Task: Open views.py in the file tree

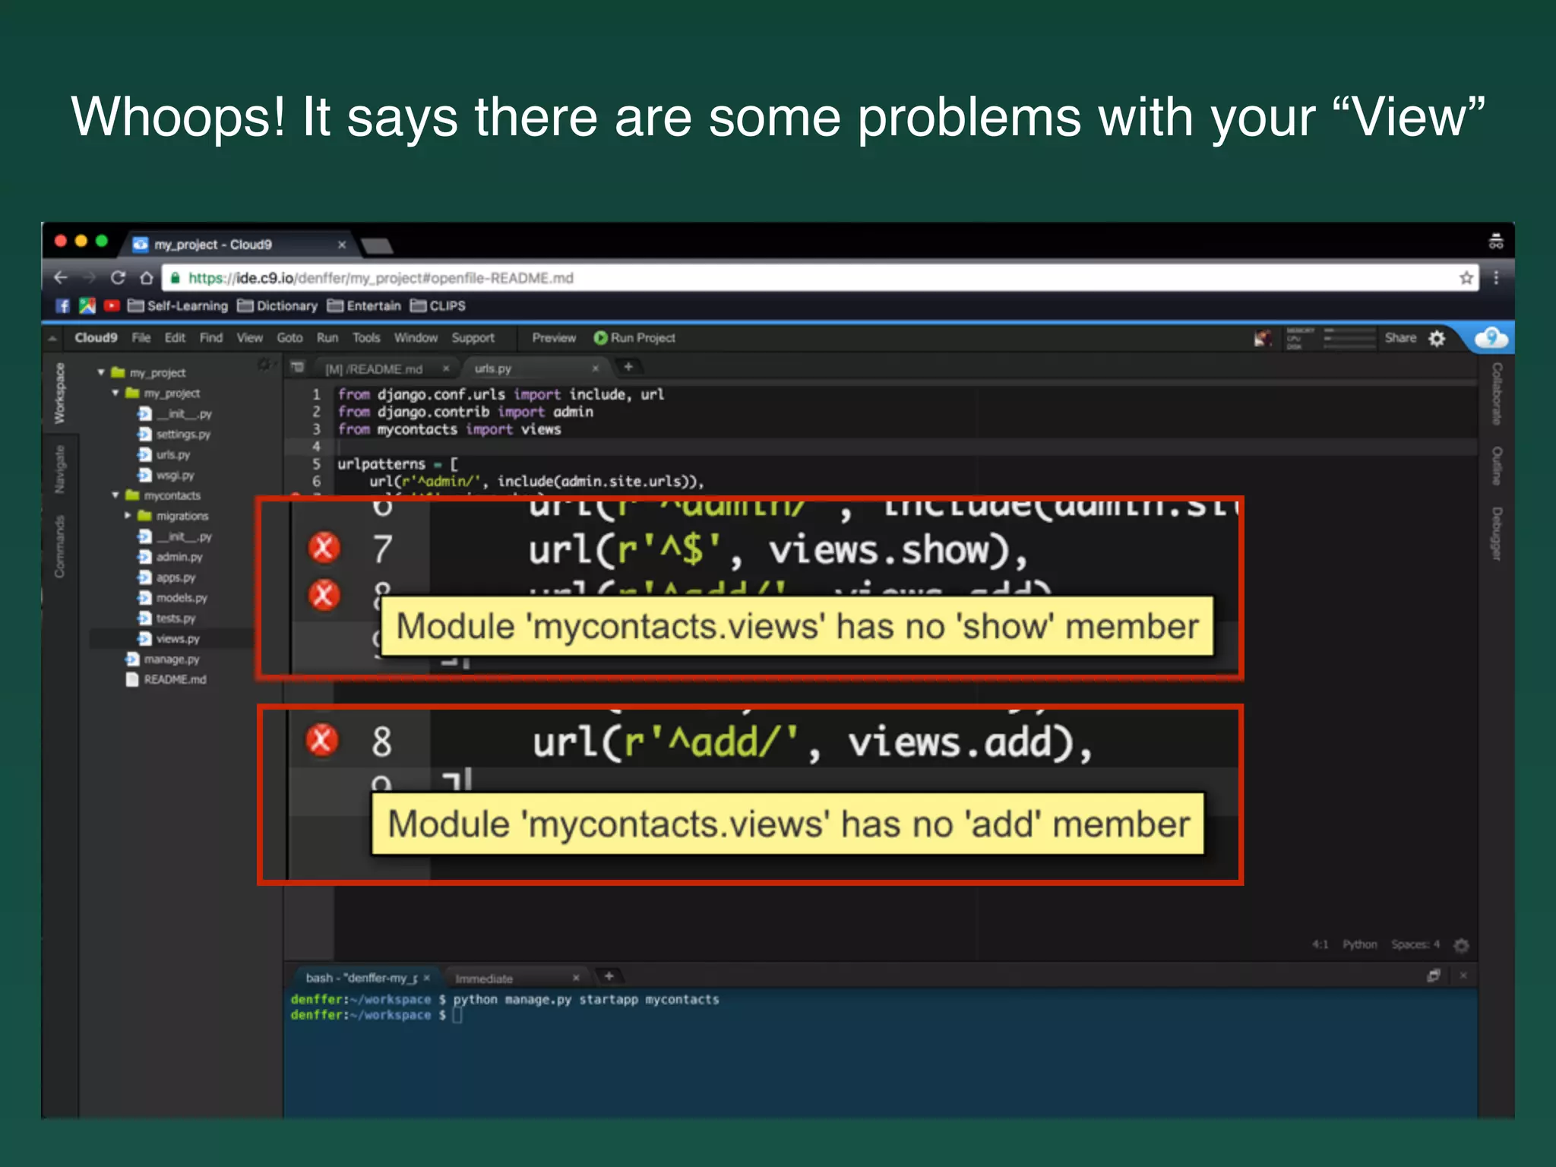Action: 177,639
